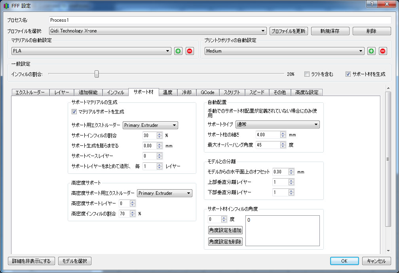Switch to the インフィル tab
Screen dimensions: 399x273
pos(116,92)
